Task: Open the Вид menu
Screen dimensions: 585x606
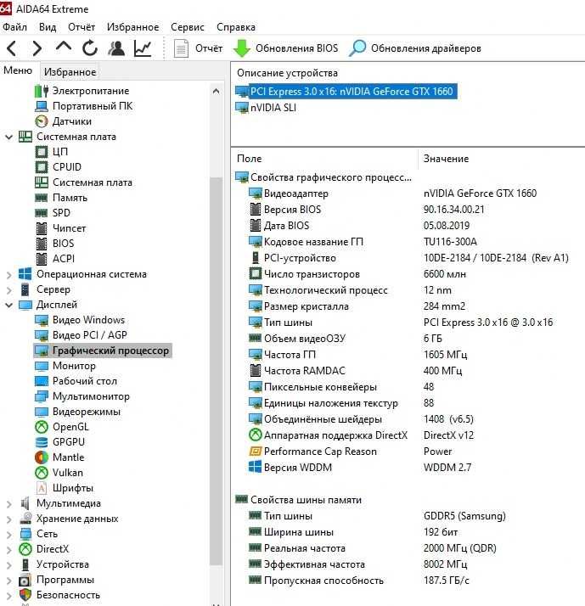Action: coord(48,27)
